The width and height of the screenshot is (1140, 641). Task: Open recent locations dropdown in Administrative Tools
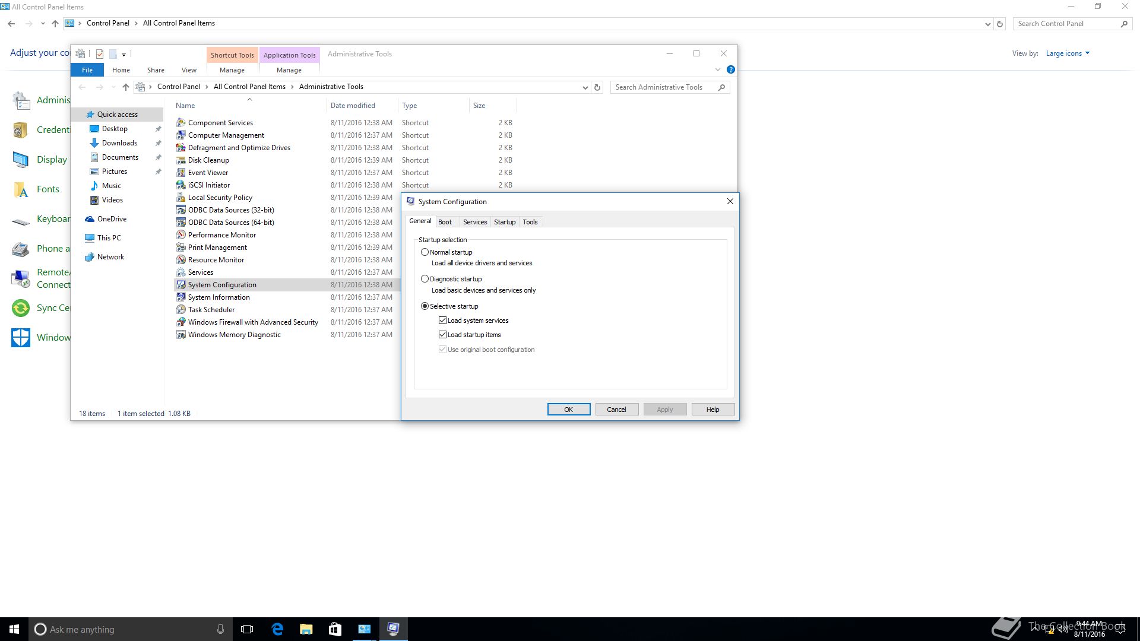click(113, 87)
